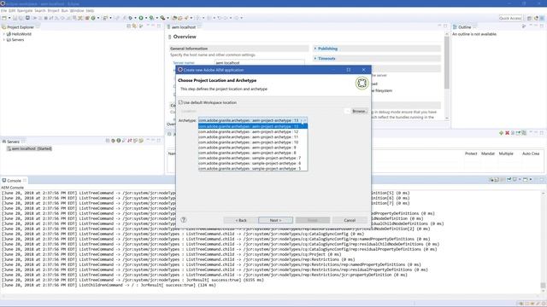This screenshot has height=307, width=547.
Task: Click the Next button in the dialog
Action: [x=275, y=220]
